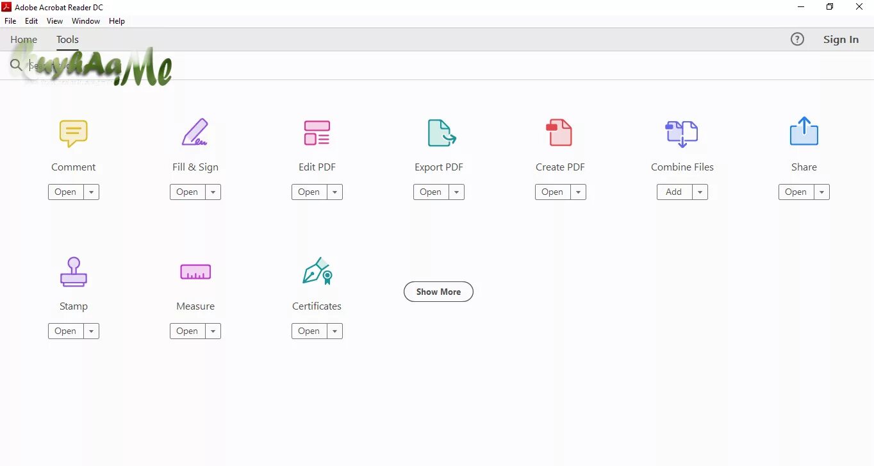Expand the Export PDF dropdown arrow
874x466 pixels.
(457, 192)
